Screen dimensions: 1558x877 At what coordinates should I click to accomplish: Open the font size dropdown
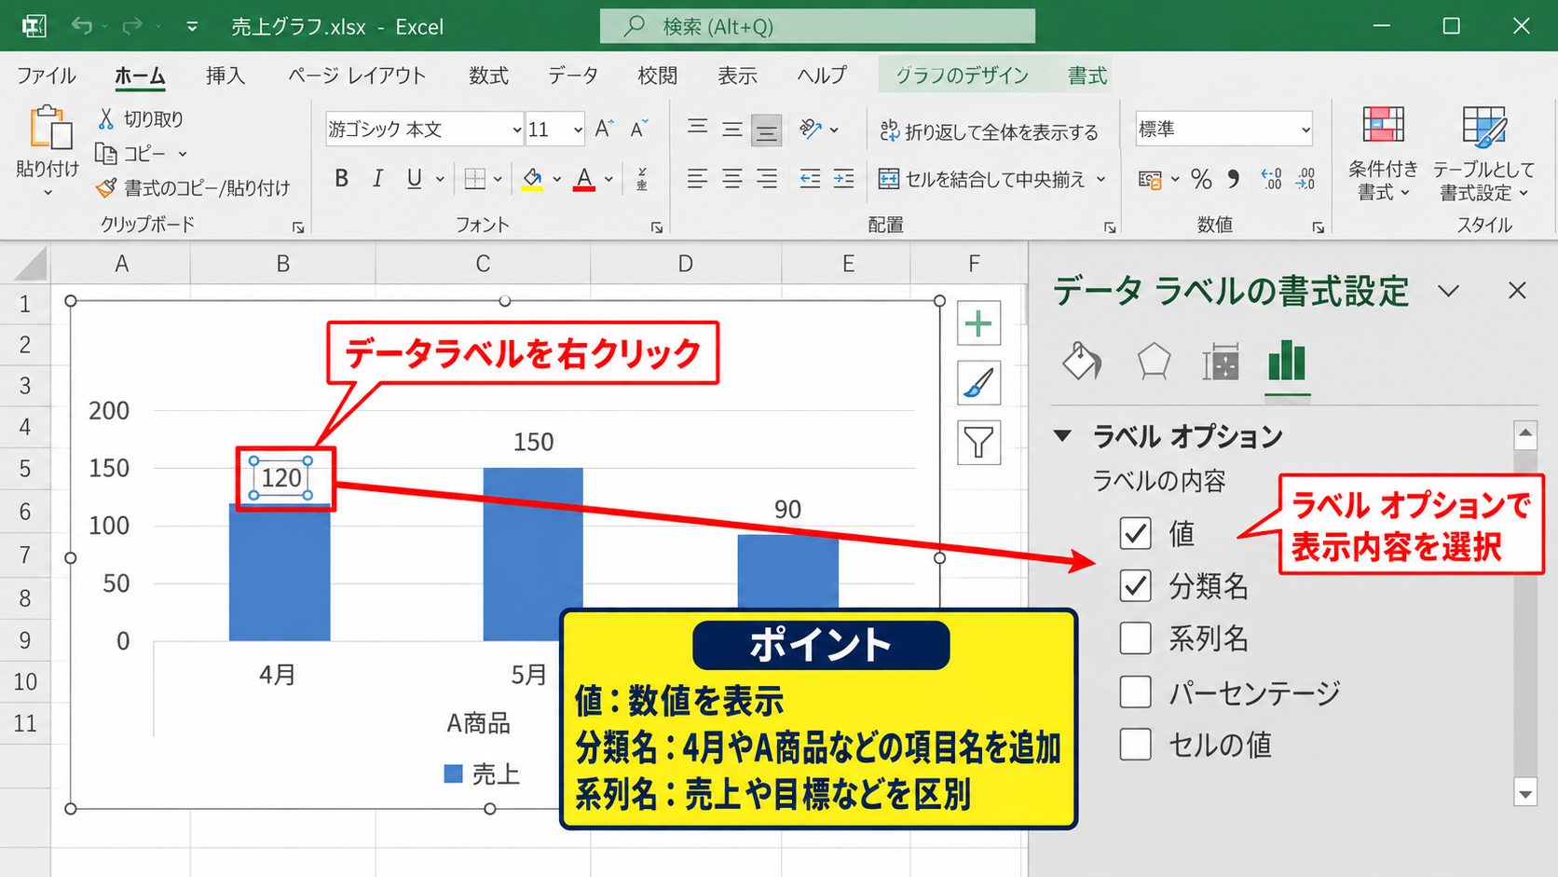[578, 130]
